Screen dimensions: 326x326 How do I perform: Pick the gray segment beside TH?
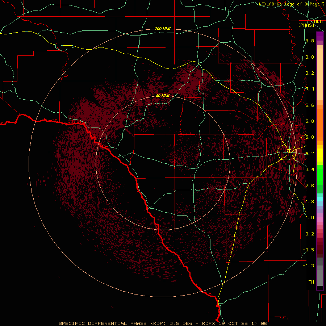320,278
